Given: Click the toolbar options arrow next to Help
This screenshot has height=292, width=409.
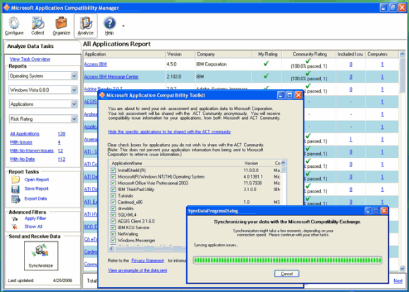Looking at the screenshot, I should (123, 26).
